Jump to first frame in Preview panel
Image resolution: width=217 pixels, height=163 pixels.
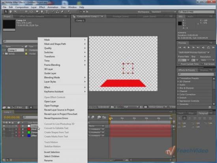pos(180,47)
